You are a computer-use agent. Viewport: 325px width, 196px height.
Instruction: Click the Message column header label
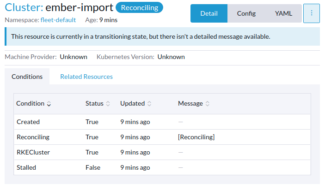coord(190,103)
